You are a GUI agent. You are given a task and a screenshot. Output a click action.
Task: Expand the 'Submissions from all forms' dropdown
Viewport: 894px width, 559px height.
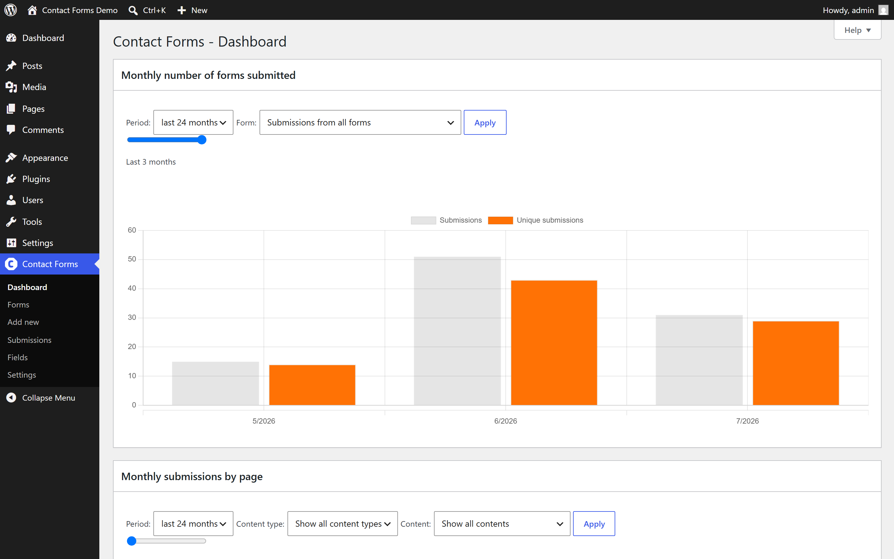point(360,122)
